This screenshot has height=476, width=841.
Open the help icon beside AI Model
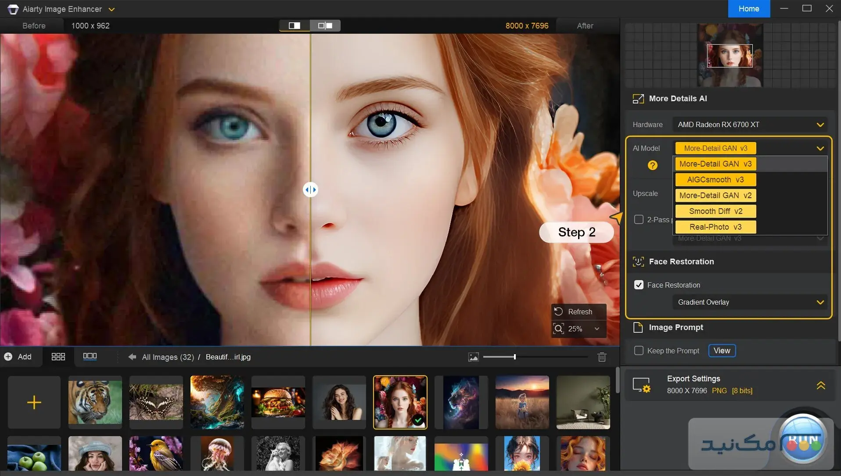(x=653, y=165)
